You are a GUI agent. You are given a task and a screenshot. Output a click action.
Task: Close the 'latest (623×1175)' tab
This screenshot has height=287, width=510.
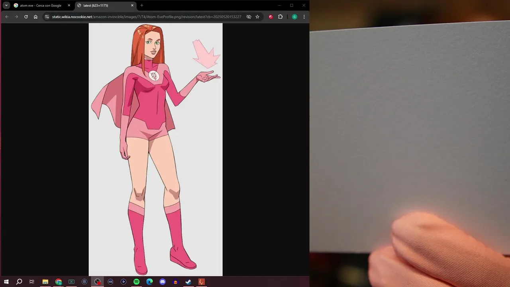click(x=132, y=6)
